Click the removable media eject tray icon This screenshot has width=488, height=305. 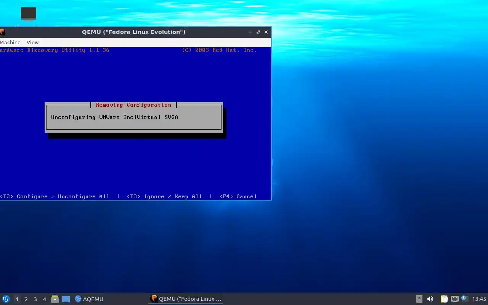tap(419, 299)
